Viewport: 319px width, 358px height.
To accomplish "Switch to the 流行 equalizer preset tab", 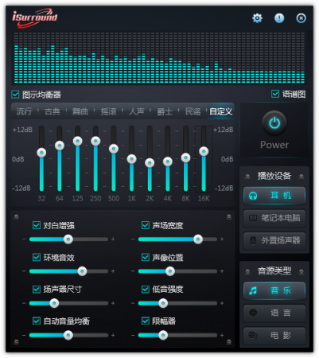I will click(x=24, y=111).
